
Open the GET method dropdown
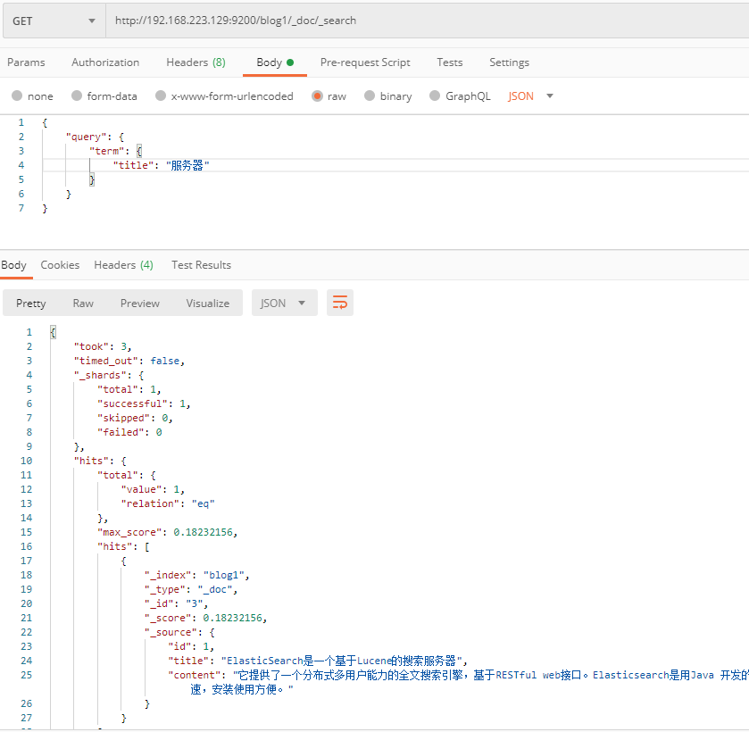[54, 21]
